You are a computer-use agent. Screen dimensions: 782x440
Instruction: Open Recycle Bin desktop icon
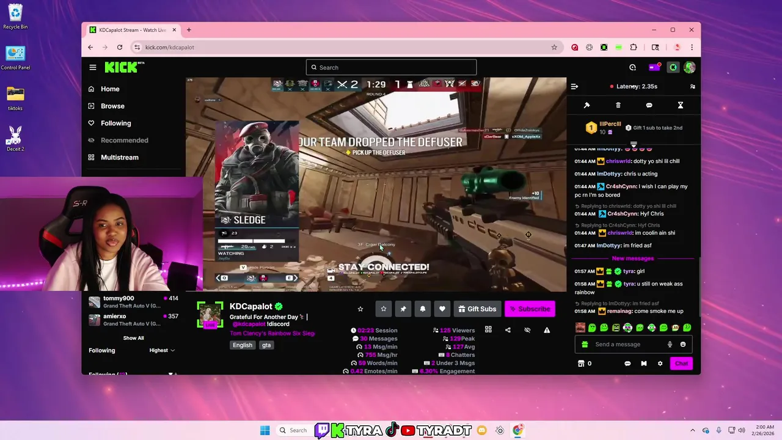click(x=15, y=17)
